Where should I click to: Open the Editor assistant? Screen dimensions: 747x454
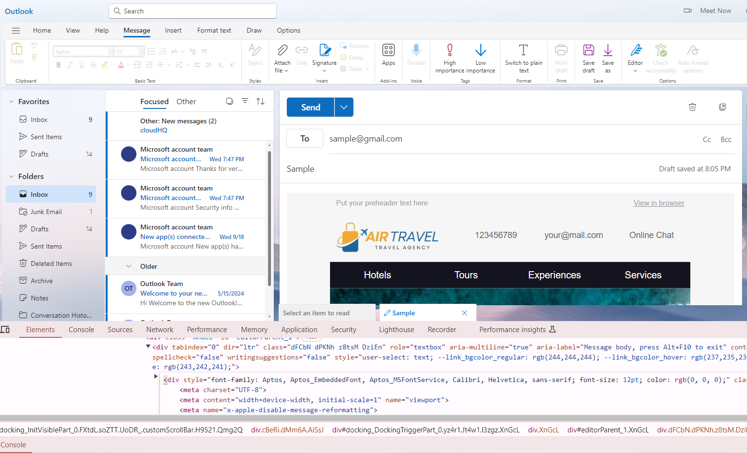[x=635, y=58]
